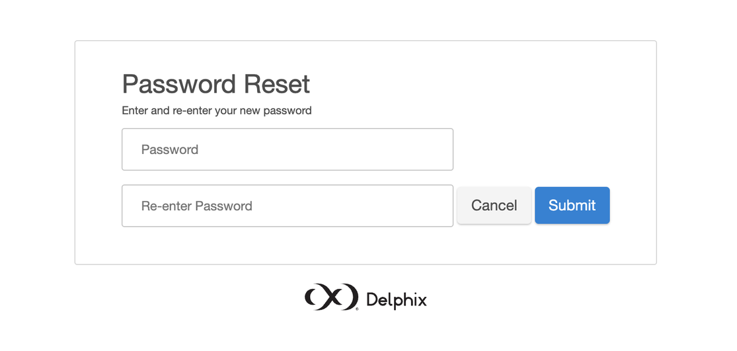The image size is (737, 351).
Task: Click the Delphix logo below the form
Action: (x=366, y=298)
